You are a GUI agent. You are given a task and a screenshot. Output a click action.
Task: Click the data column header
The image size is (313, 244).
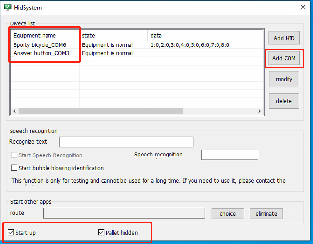[x=156, y=36]
